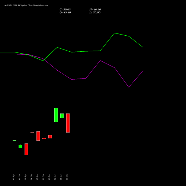Click the small red candle on 29 Sep
Viewport: 186px width, 186px height.
[x=50, y=137]
